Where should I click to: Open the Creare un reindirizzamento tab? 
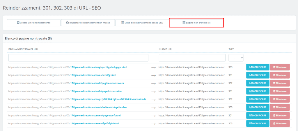point(34,23)
